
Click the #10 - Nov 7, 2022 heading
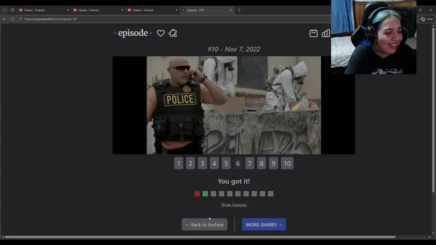click(234, 49)
